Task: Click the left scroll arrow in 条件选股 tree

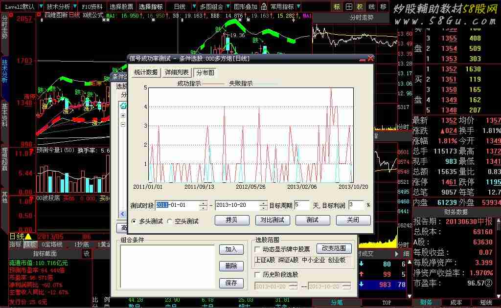Action: [123, 214]
